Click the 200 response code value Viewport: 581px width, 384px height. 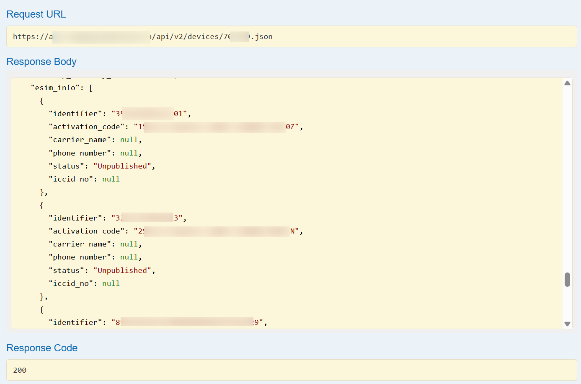[x=20, y=370]
